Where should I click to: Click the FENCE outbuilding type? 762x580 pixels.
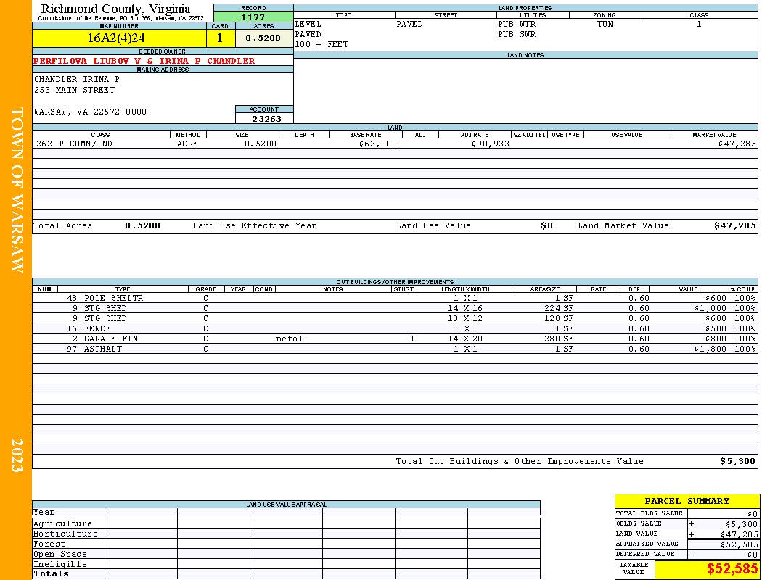(97, 329)
